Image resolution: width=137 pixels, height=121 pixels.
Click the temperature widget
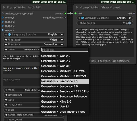[22, 95]
